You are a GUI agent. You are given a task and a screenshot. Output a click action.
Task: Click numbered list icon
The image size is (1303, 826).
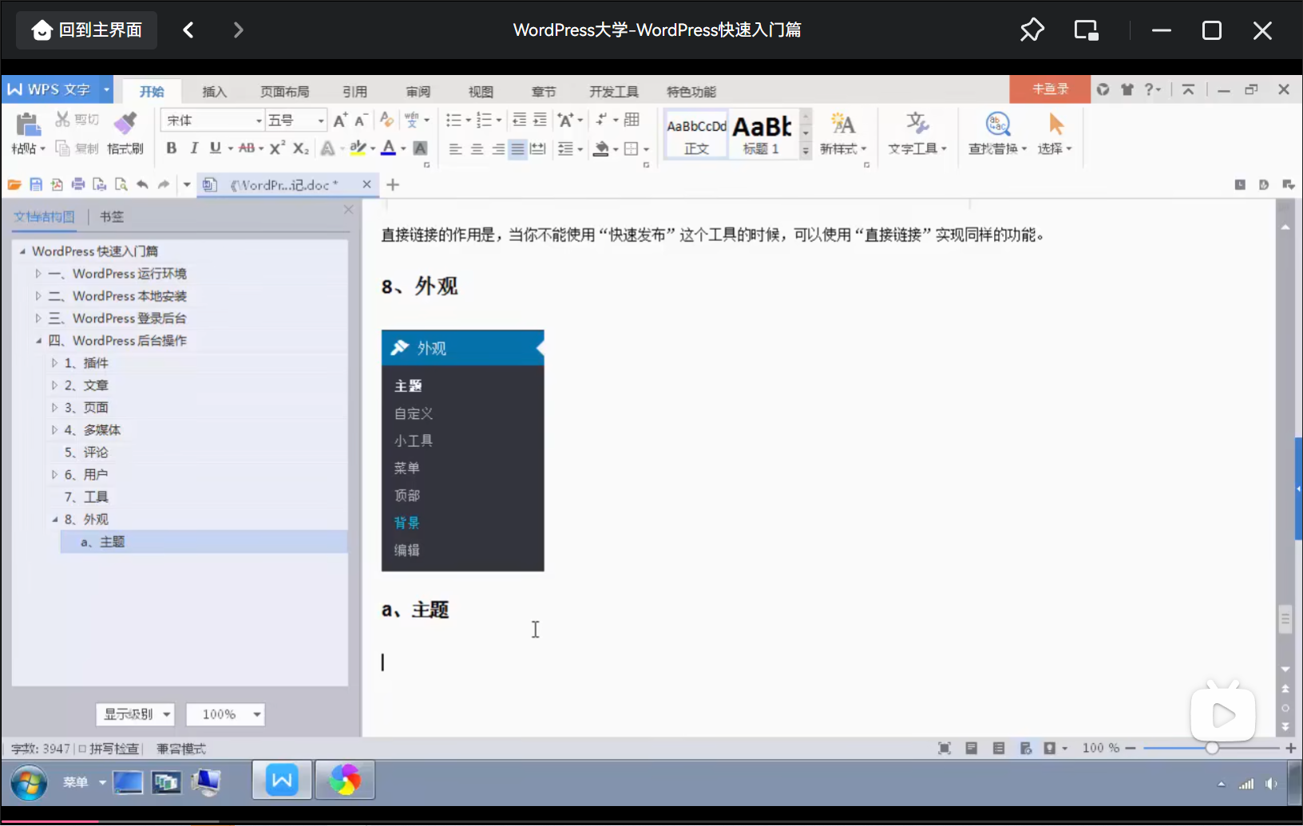484,121
